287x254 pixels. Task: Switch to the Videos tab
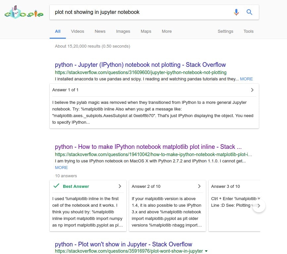click(x=77, y=31)
